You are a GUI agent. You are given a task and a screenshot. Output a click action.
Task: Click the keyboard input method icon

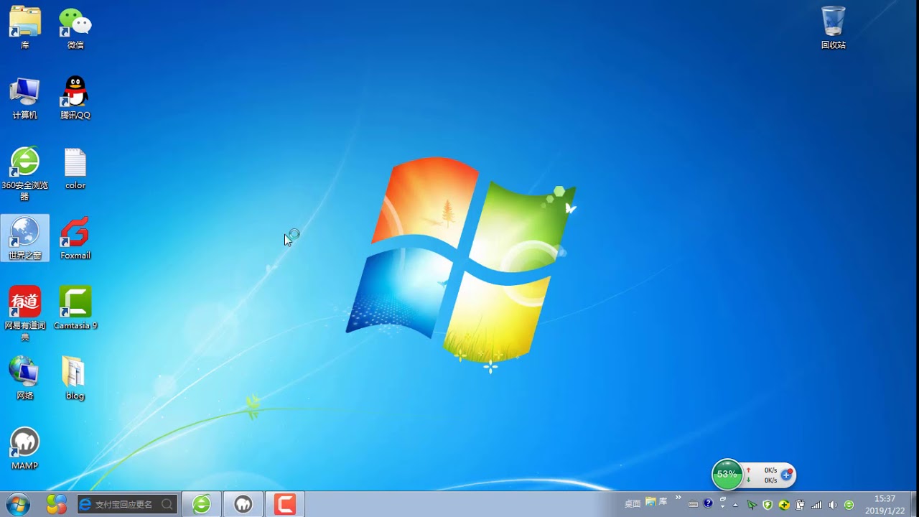[x=693, y=504]
